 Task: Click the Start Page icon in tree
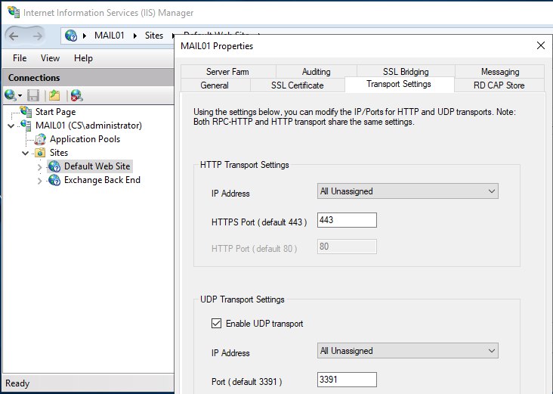26,112
